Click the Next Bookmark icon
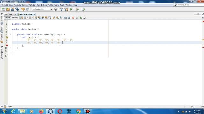 click(x=57, y=18)
